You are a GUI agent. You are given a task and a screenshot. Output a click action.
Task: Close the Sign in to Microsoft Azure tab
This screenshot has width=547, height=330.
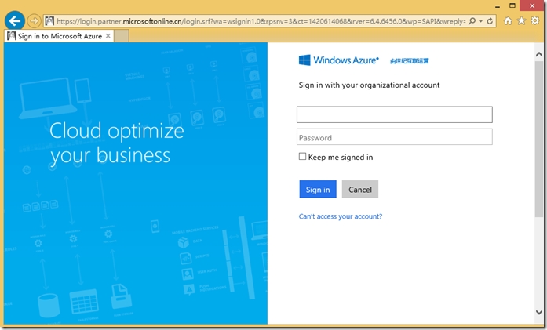pyautogui.click(x=108, y=36)
